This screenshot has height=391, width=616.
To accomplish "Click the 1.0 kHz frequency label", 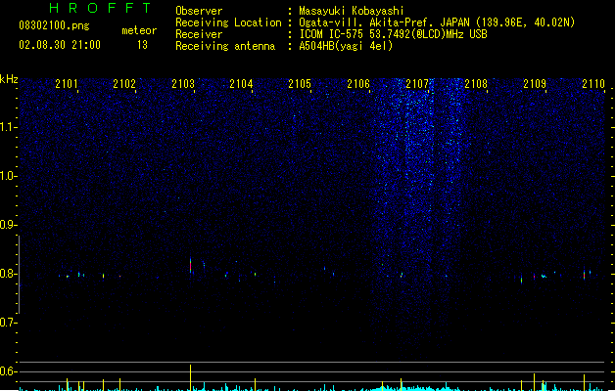I will (8, 176).
